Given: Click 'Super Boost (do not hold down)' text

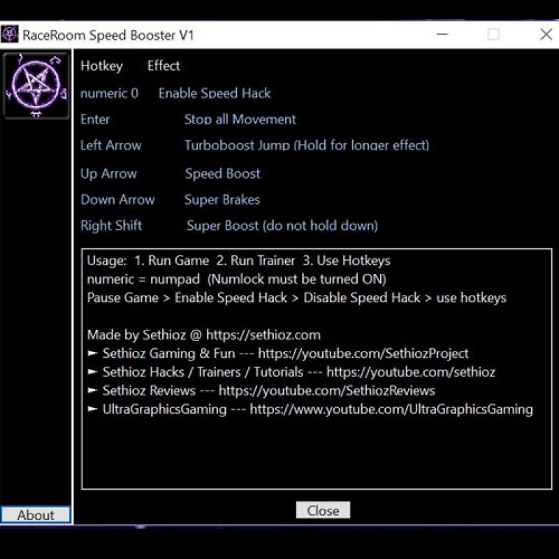Looking at the screenshot, I should [x=282, y=226].
